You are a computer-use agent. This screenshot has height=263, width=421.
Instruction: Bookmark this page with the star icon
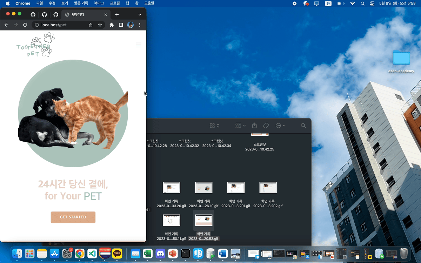coord(100,25)
